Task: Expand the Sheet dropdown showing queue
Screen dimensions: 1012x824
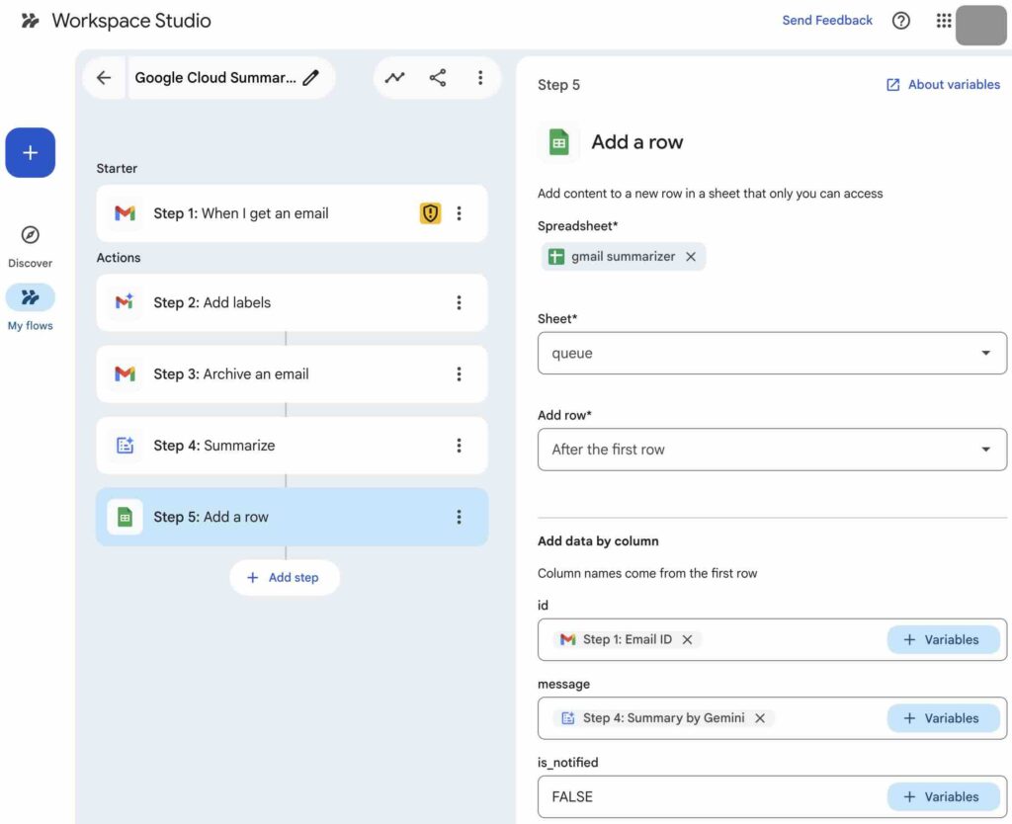Action: click(x=772, y=354)
